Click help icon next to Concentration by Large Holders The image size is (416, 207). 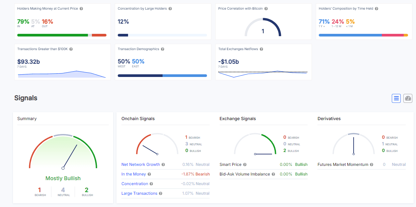pyautogui.click(x=170, y=9)
